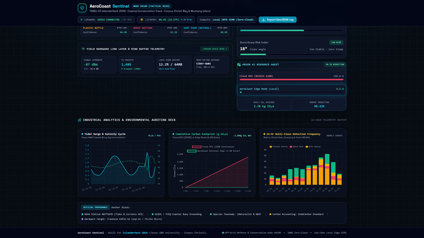This screenshot has width=424, height=238.
Task: Click the wifi icon by Field Hardware Link
Action: (x=83, y=49)
